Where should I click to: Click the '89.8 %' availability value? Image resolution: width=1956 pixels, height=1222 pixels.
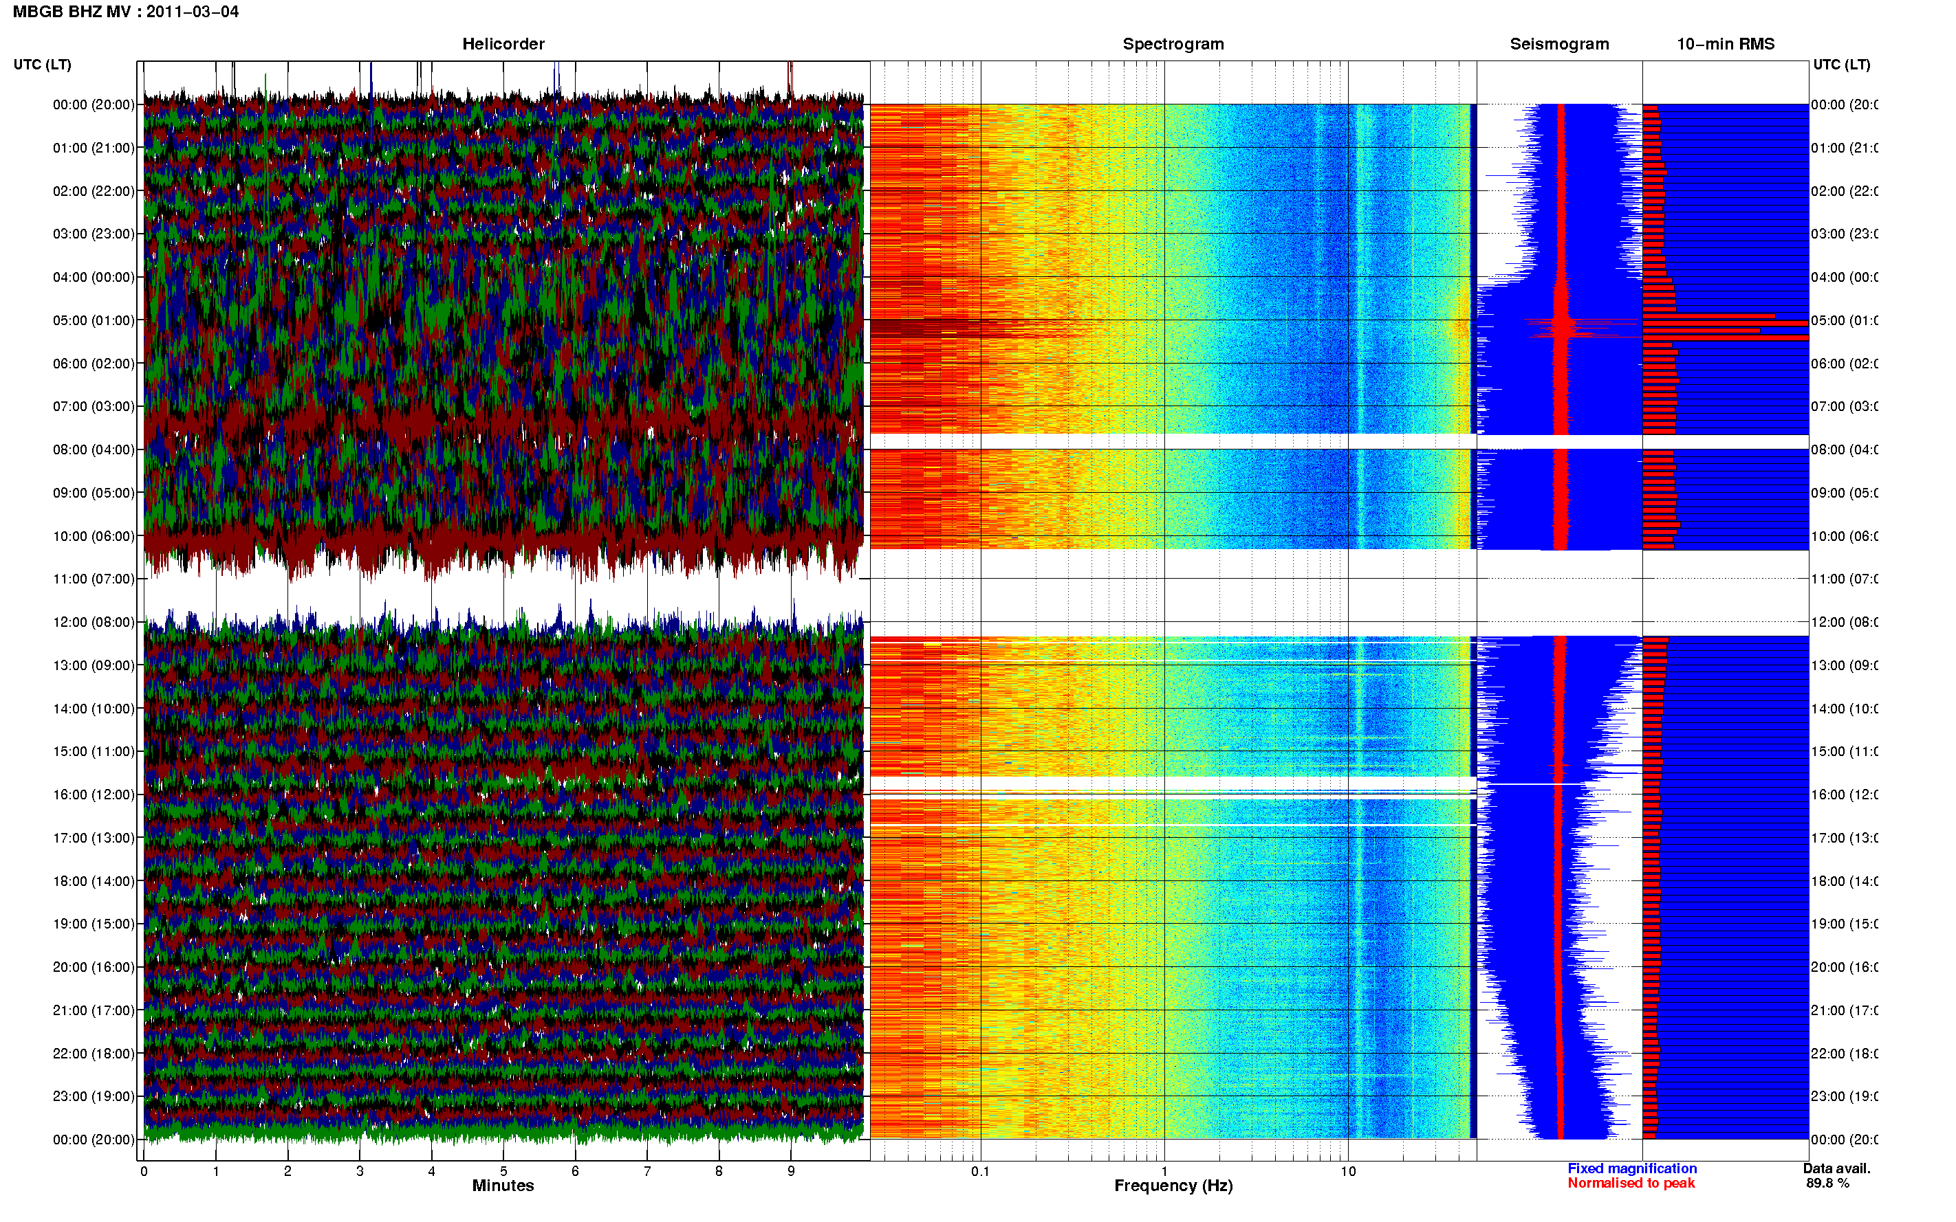pyautogui.click(x=1827, y=1184)
